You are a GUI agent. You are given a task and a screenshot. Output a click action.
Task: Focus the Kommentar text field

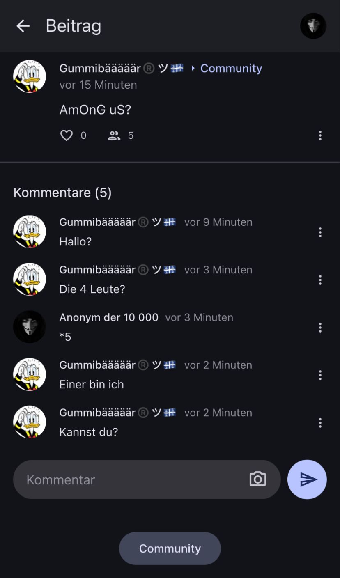(131, 479)
